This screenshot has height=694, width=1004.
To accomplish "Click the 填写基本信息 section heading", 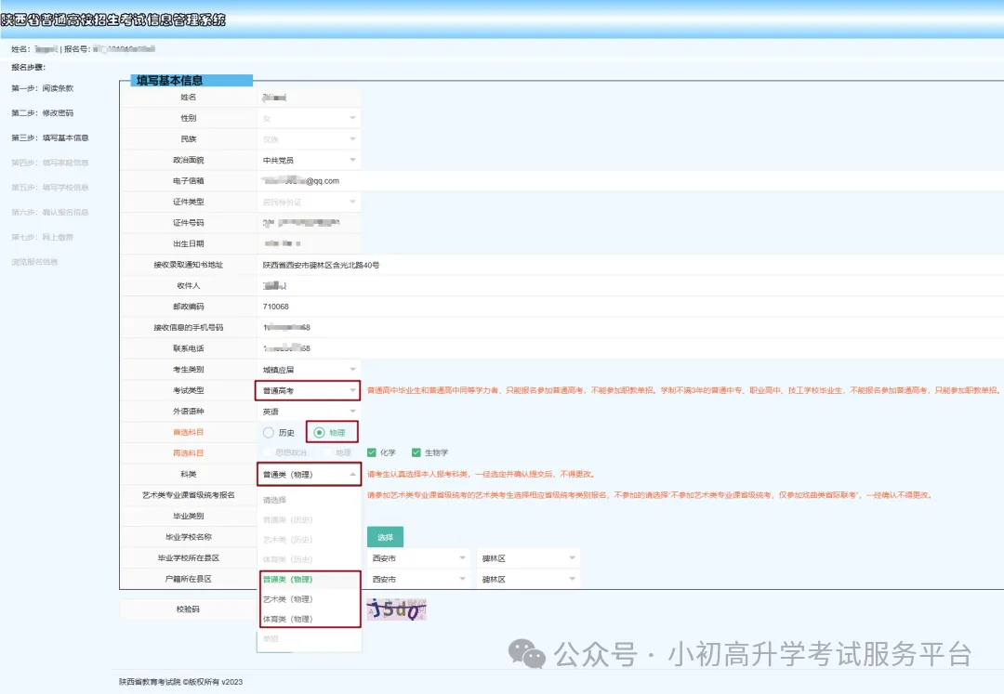I will pos(170,81).
